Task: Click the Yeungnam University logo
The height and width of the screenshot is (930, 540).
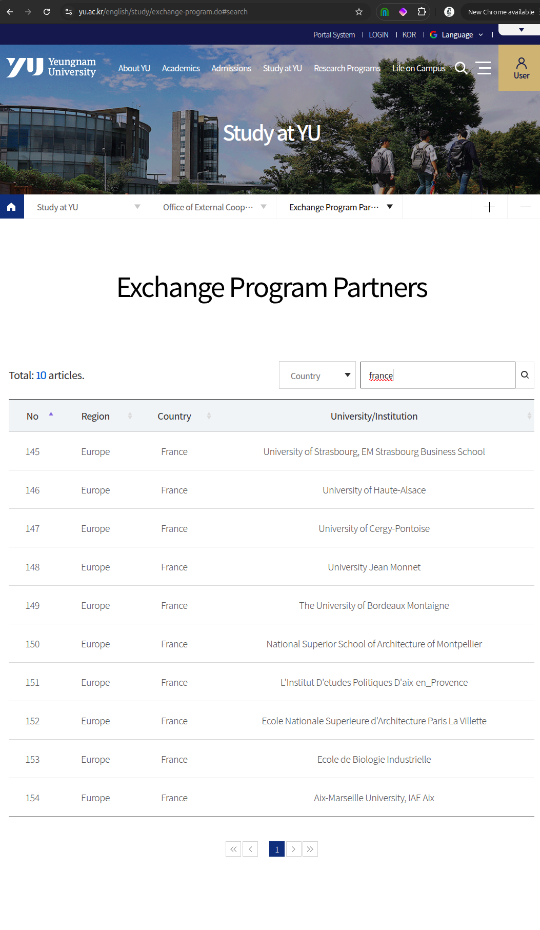Action: pyautogui.click(x=51, y=67)
